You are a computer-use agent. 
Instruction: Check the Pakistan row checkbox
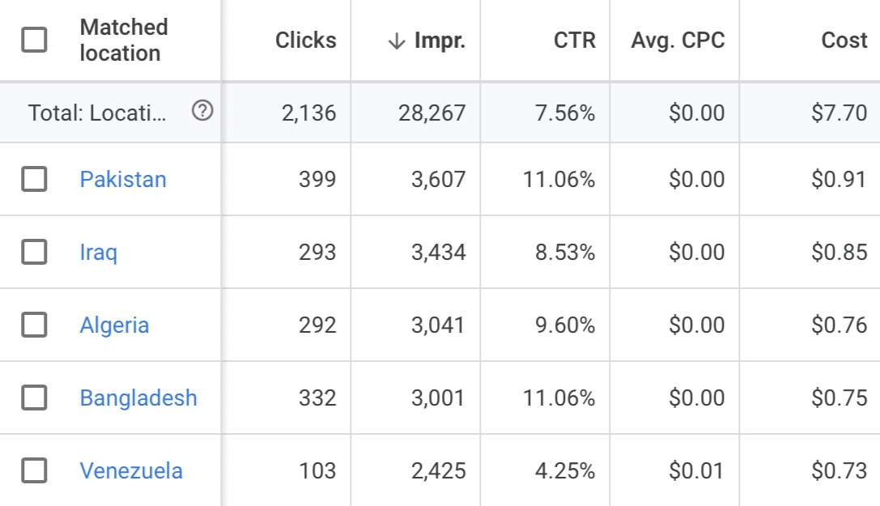[x=34, y=179]
